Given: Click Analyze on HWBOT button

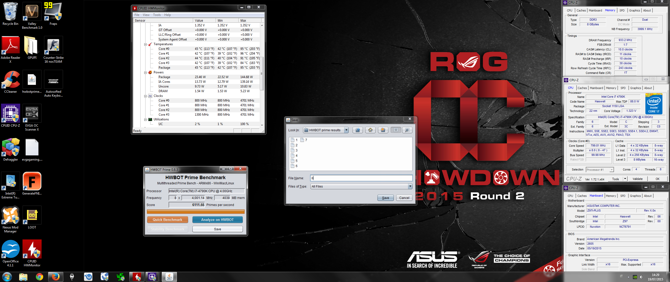Looking at the screenshot, I should coord(217,220).
